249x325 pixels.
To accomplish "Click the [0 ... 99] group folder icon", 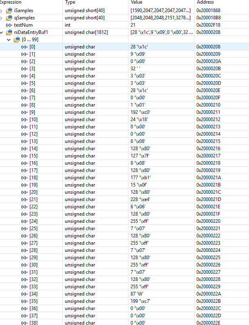I will 17,40.
